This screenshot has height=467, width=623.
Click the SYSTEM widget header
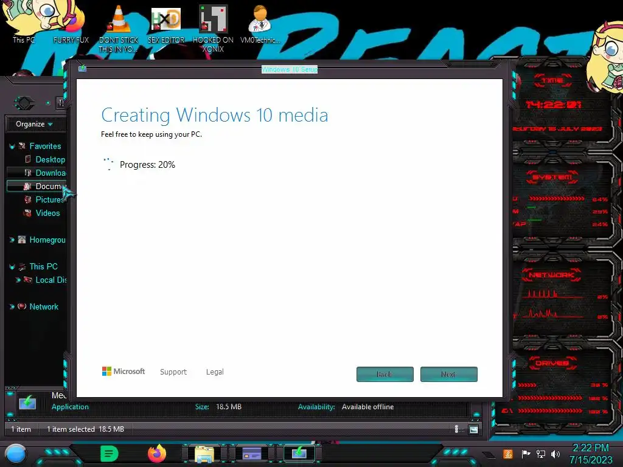552,177
